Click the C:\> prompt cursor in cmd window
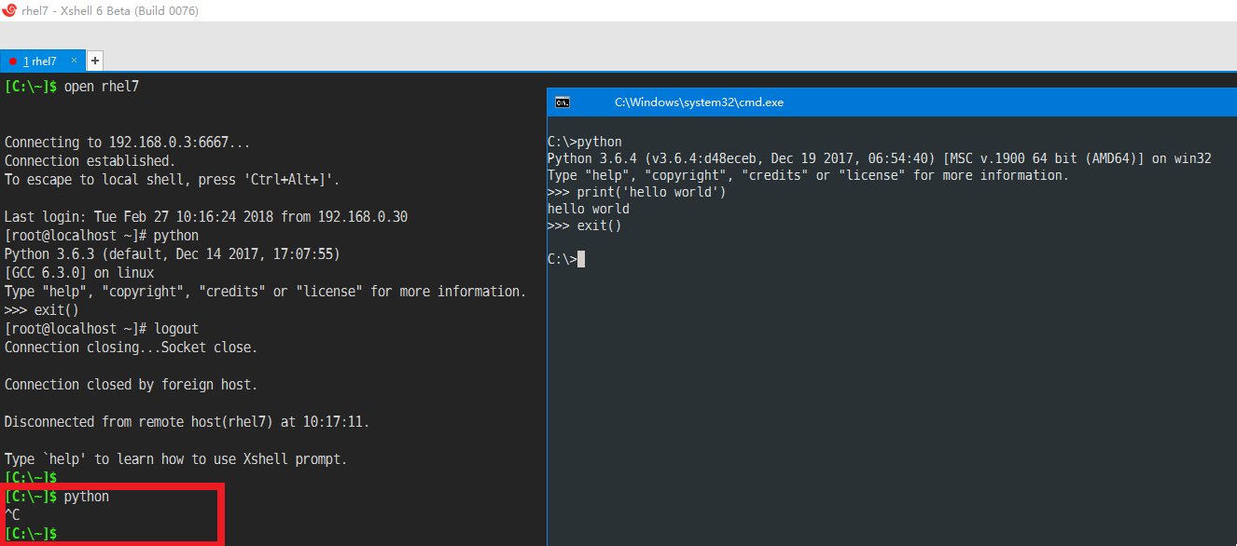 coord(581,259)
